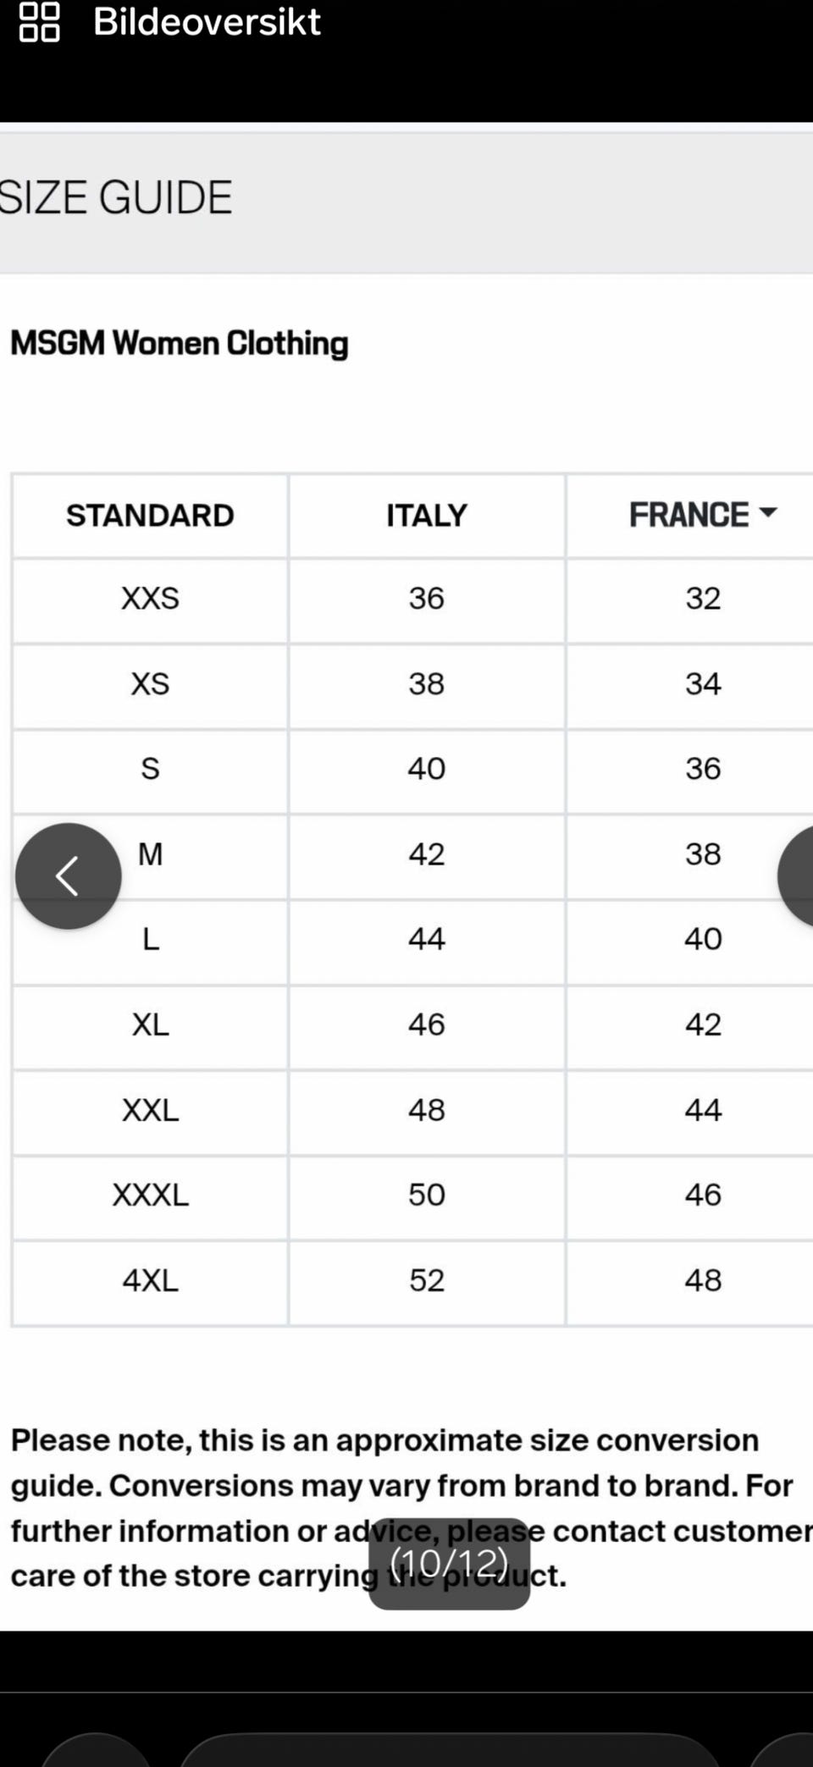Screen dimensions: 813x1767
Task: Click the FRANCE column label
Action: click(689, 515)
